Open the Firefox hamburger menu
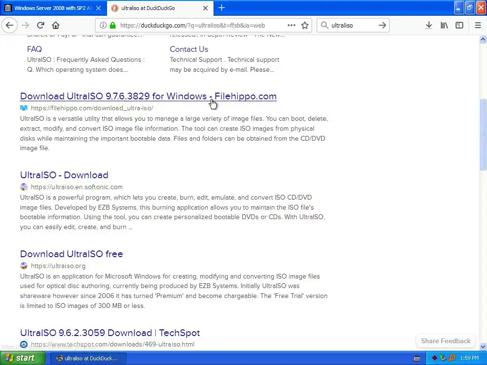Viewport: 487px width, 365px height. (x=478, y=25)
